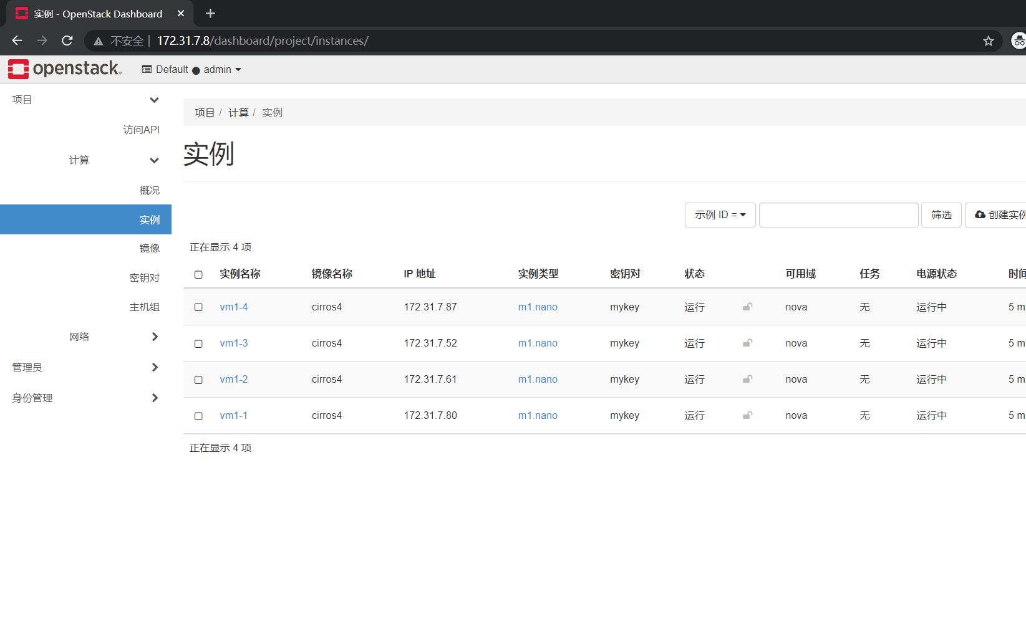This screenshot has height=642, width=1026.
Task: Open the 示例 ID filter dropdown
Action: [x=720, y=214]
